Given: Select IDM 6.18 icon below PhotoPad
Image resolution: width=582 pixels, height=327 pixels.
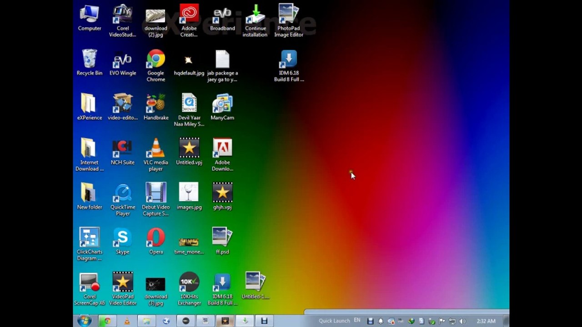Looking at the screenshot, I should point(288,66).
